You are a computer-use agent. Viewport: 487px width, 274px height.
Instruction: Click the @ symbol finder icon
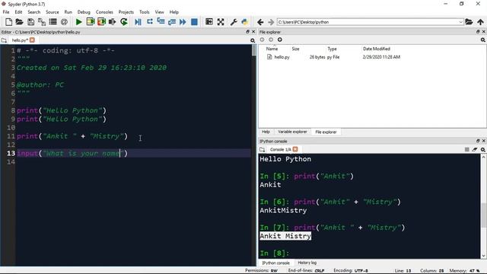click(x=64, y=22)
